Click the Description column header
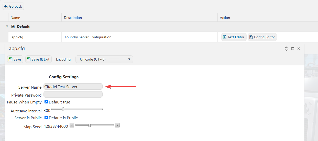 (73, 18)
